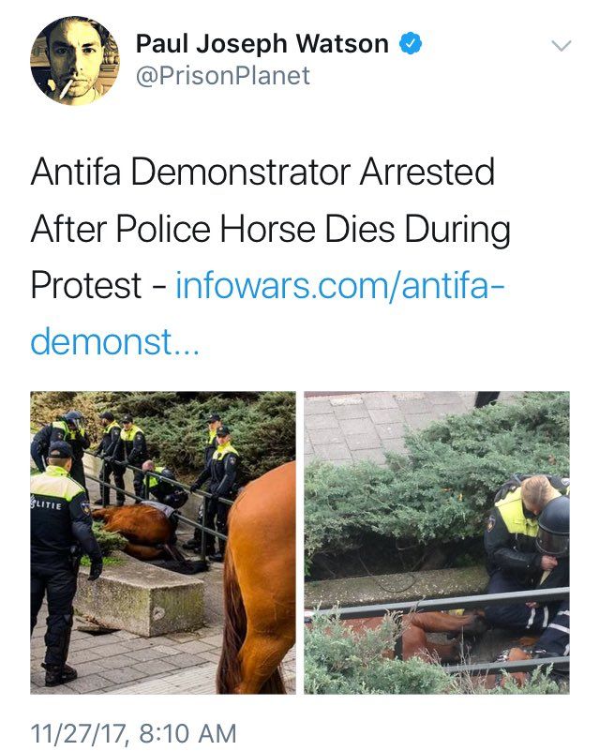Open the right photo with green bushes

pyautogui.click(x=437, y=543)
